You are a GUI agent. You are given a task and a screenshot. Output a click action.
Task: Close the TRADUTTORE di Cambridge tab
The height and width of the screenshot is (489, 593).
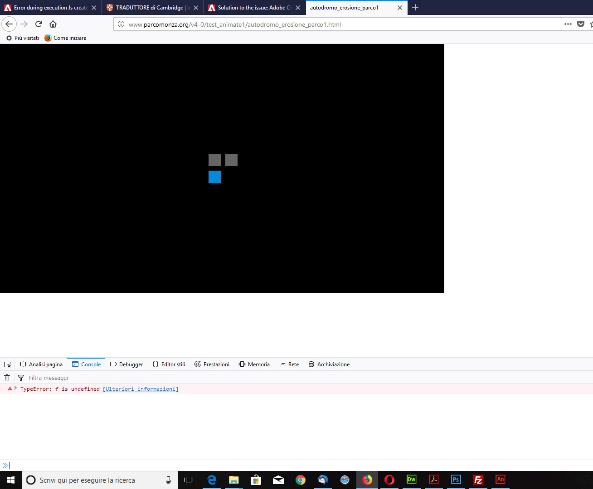[x=196, y=8]
